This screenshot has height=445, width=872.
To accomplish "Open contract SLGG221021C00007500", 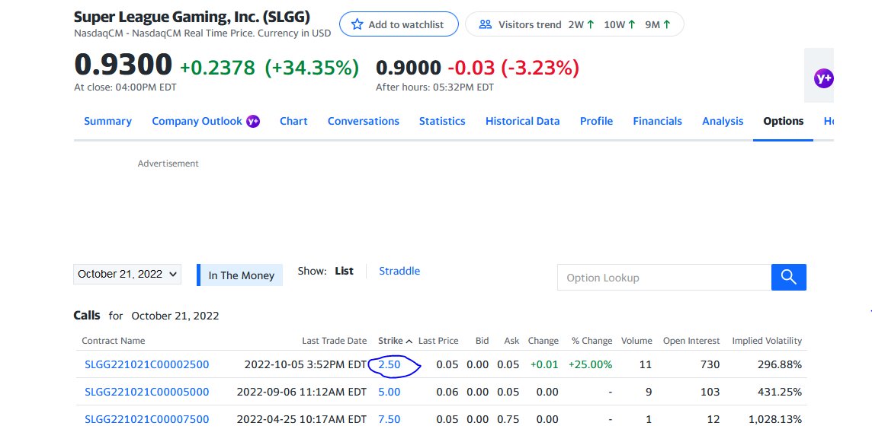I will [147, 419].
